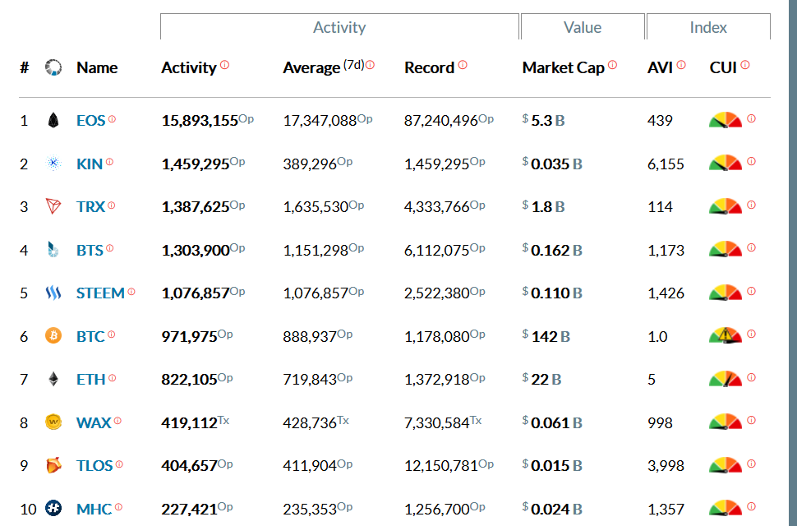Viewport: 797px width, 526px height.
Task: Open the STEEM coin link
Action: pos(100,293)
